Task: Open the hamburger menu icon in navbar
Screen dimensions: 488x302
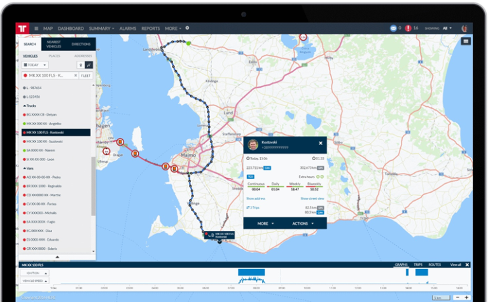Action: tap(36, 29)
